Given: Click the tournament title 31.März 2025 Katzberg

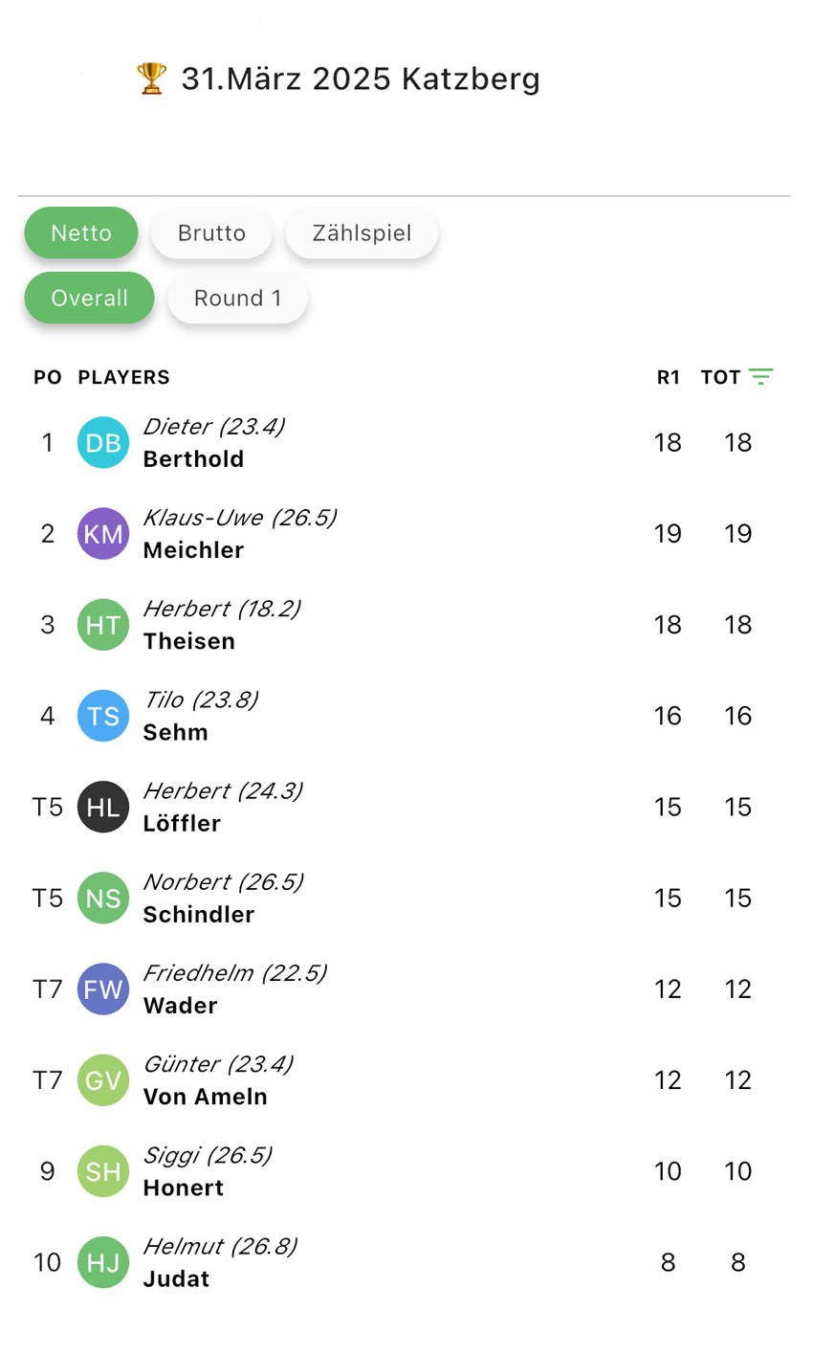Looking at the screenshot, I should coord(361,78).
